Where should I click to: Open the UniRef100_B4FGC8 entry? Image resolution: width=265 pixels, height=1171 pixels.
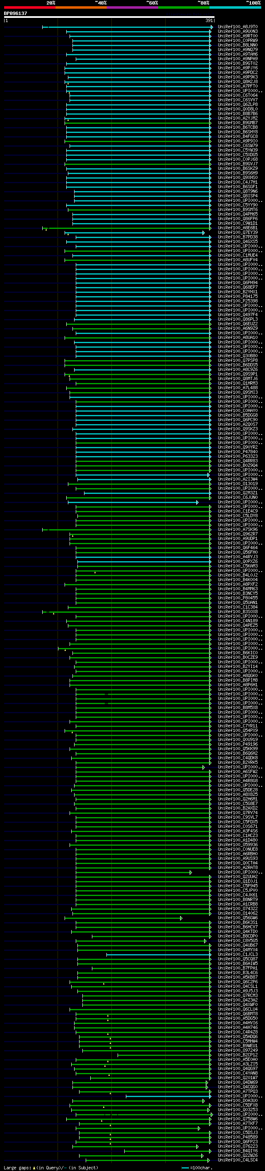click(x=237, y=136)
